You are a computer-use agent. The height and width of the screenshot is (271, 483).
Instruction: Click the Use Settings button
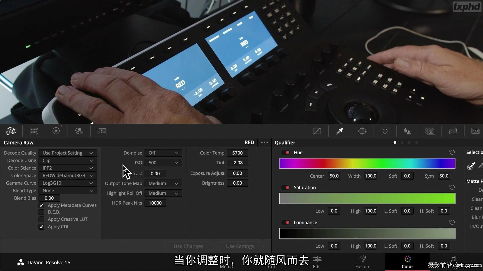click(x=240, y=246)
